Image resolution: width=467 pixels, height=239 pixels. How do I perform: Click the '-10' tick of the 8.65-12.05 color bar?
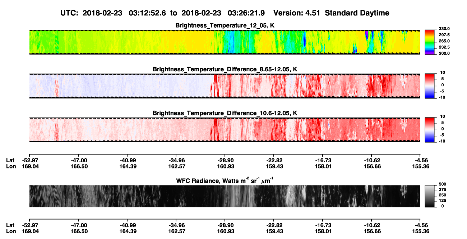[441, 97]
